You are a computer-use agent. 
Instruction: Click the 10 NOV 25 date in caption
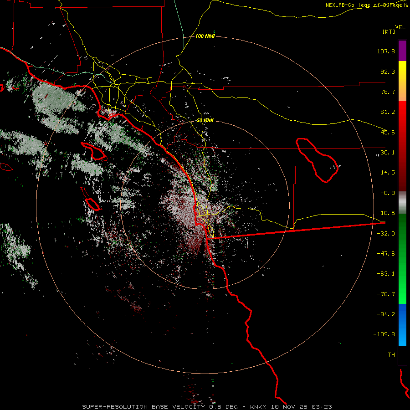(x=289, y=407)
